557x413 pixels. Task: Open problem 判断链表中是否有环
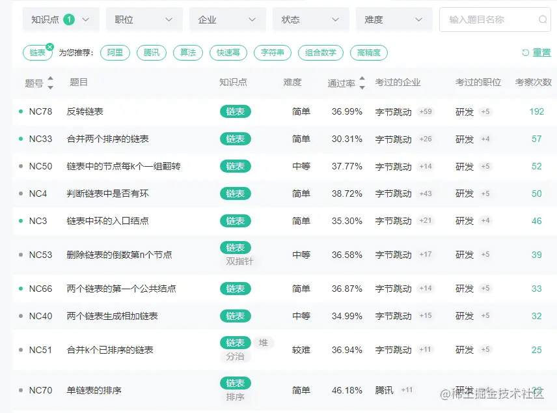(x=107, y=194)
